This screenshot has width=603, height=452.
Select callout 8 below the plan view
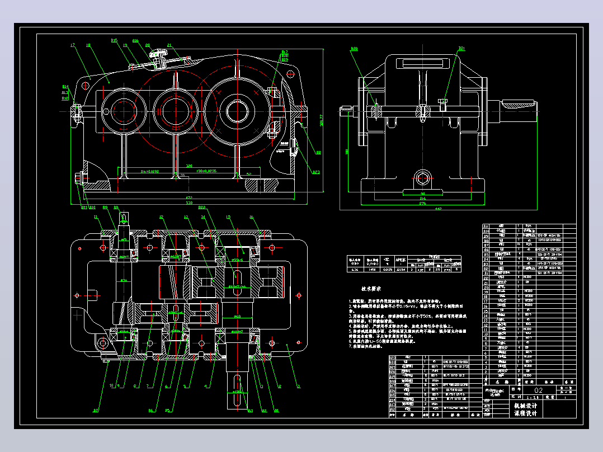(x=135, y=386)
